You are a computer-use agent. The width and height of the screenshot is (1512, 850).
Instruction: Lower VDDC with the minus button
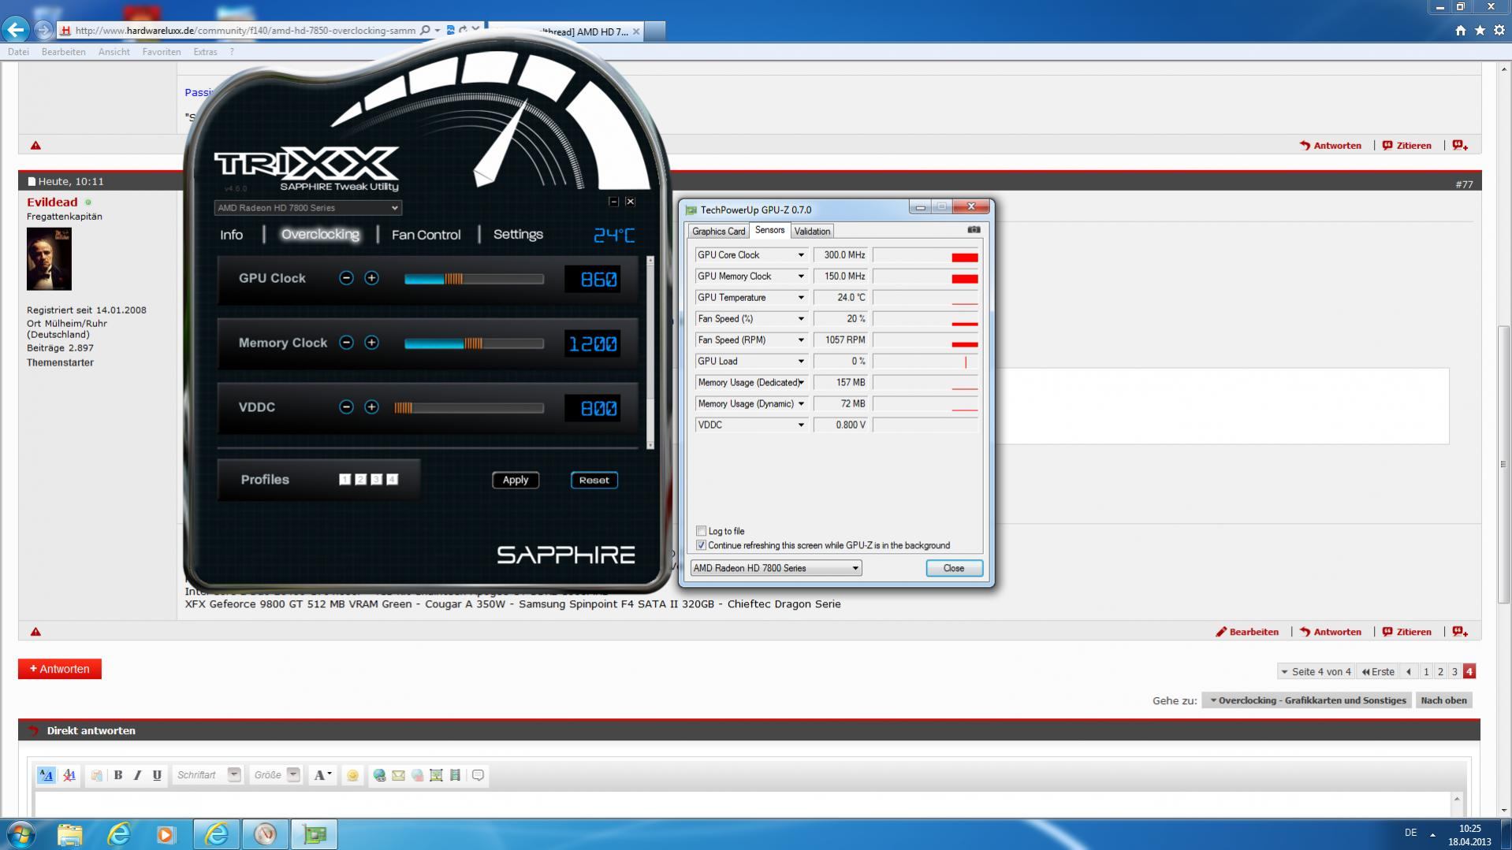(346, 407)
